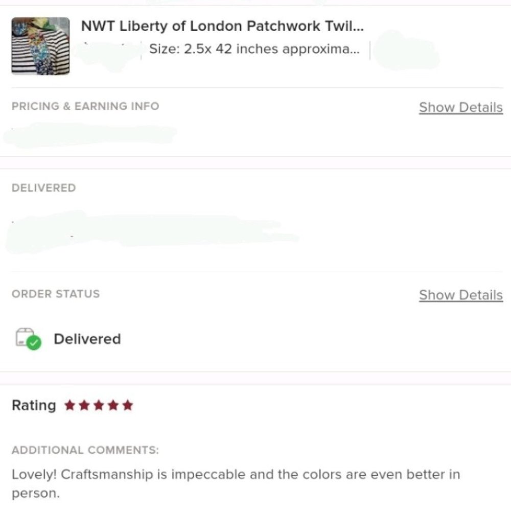Click the DELIVERED section heading

[43, 188]
